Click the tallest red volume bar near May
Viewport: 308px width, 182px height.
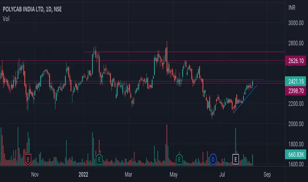[x=167, y=145]
